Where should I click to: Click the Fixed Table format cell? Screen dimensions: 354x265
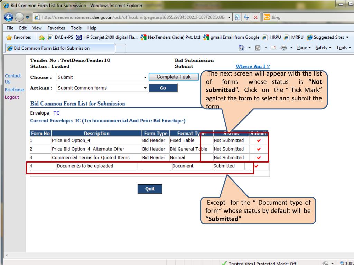[192, 140]
